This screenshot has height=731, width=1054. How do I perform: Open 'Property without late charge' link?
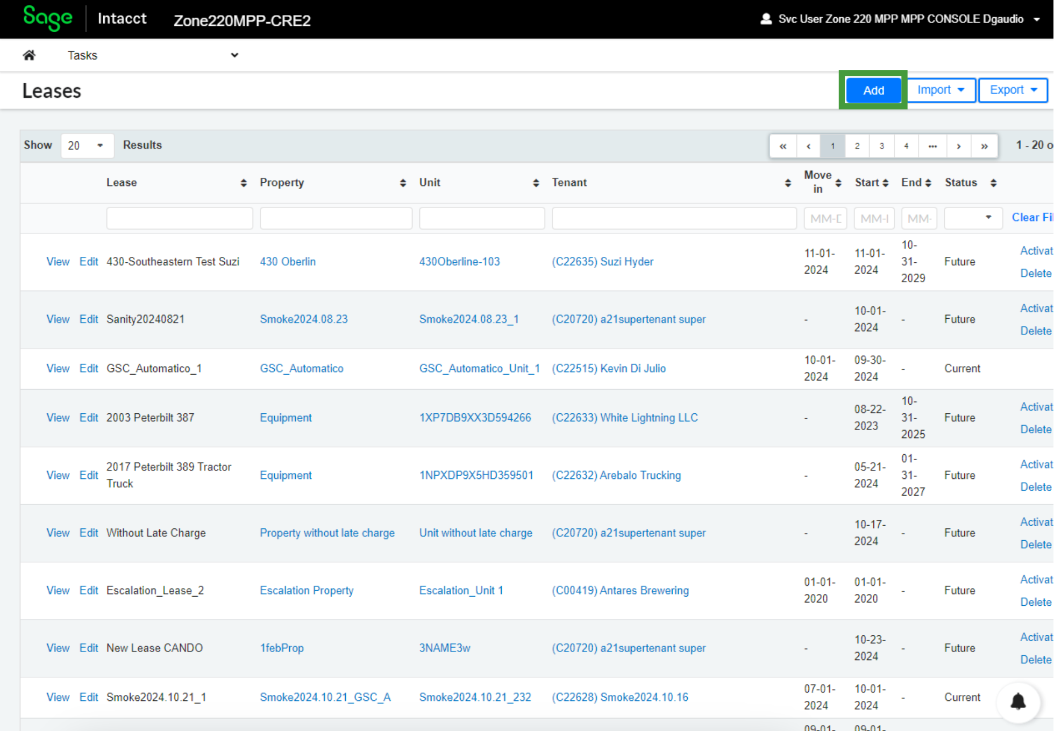tap(327, 533)
